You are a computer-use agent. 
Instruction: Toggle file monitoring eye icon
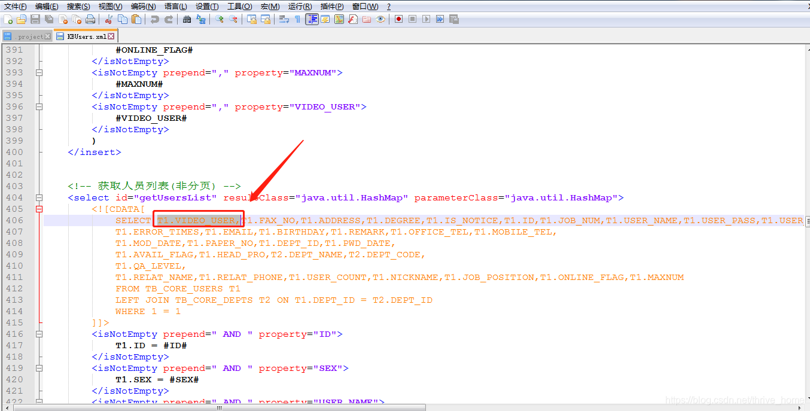(x=380, y=19)
